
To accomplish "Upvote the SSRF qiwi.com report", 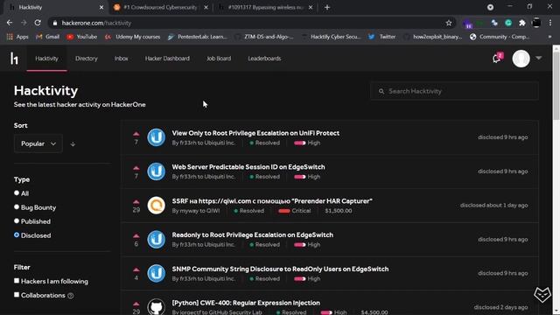I will click(136, 202).
